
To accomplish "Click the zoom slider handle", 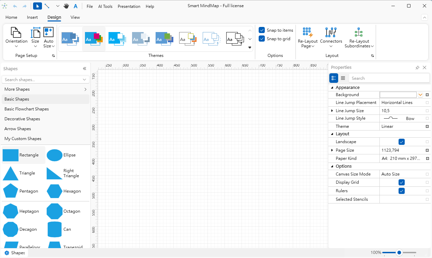I will point(399,253).
